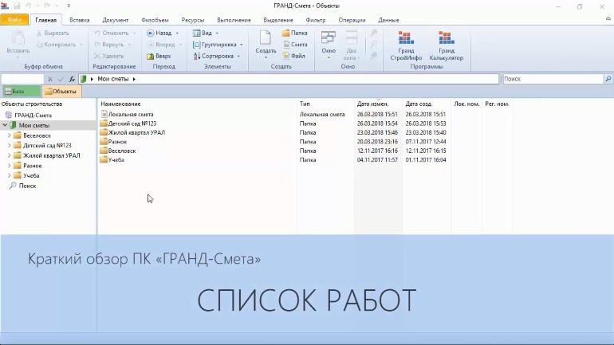Click the Вырезать cut button

[x=53, y=33]
